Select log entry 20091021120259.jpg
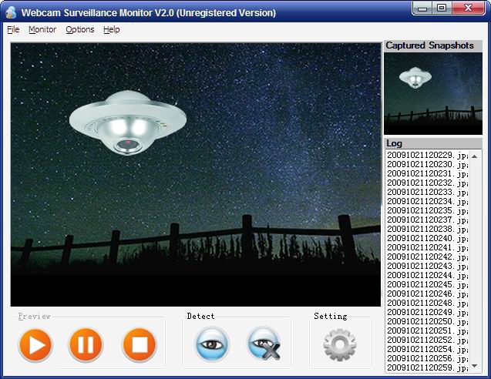The width and height of the screenshot is (491, 379). pos(426,368)
